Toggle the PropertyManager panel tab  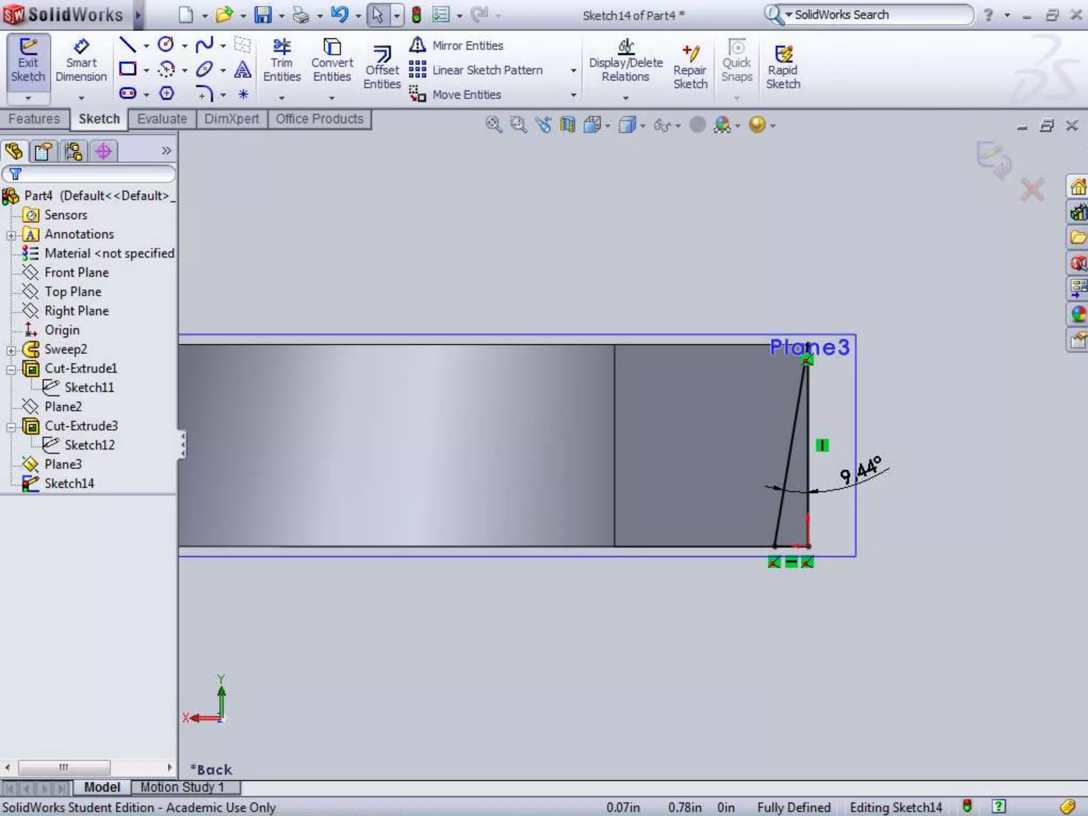click(x=43, y=151)
